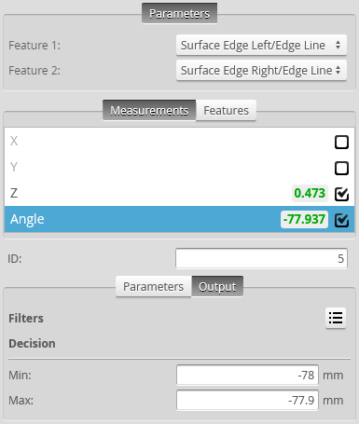Select the Z measurement row
This screenshot has height=424, width=359.
[x=179, y=193]
